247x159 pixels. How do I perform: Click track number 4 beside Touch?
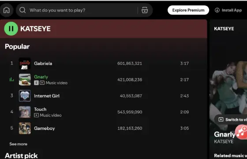(x=11, y=112)
